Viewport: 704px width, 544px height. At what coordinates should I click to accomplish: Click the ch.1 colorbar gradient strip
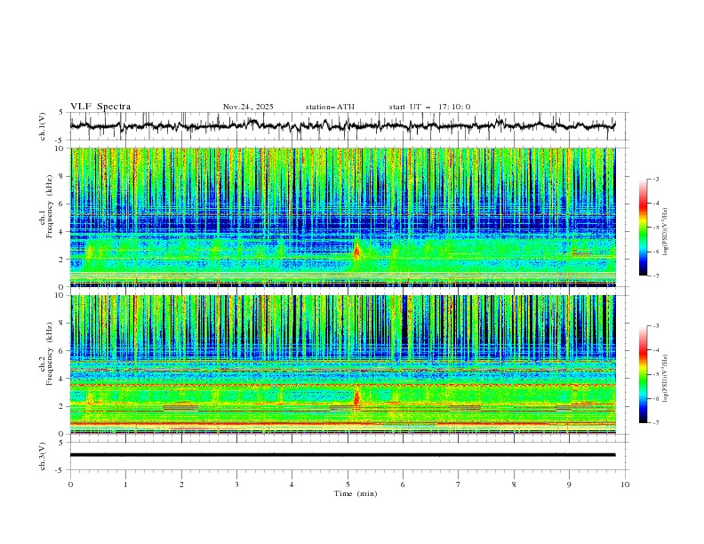644,228
